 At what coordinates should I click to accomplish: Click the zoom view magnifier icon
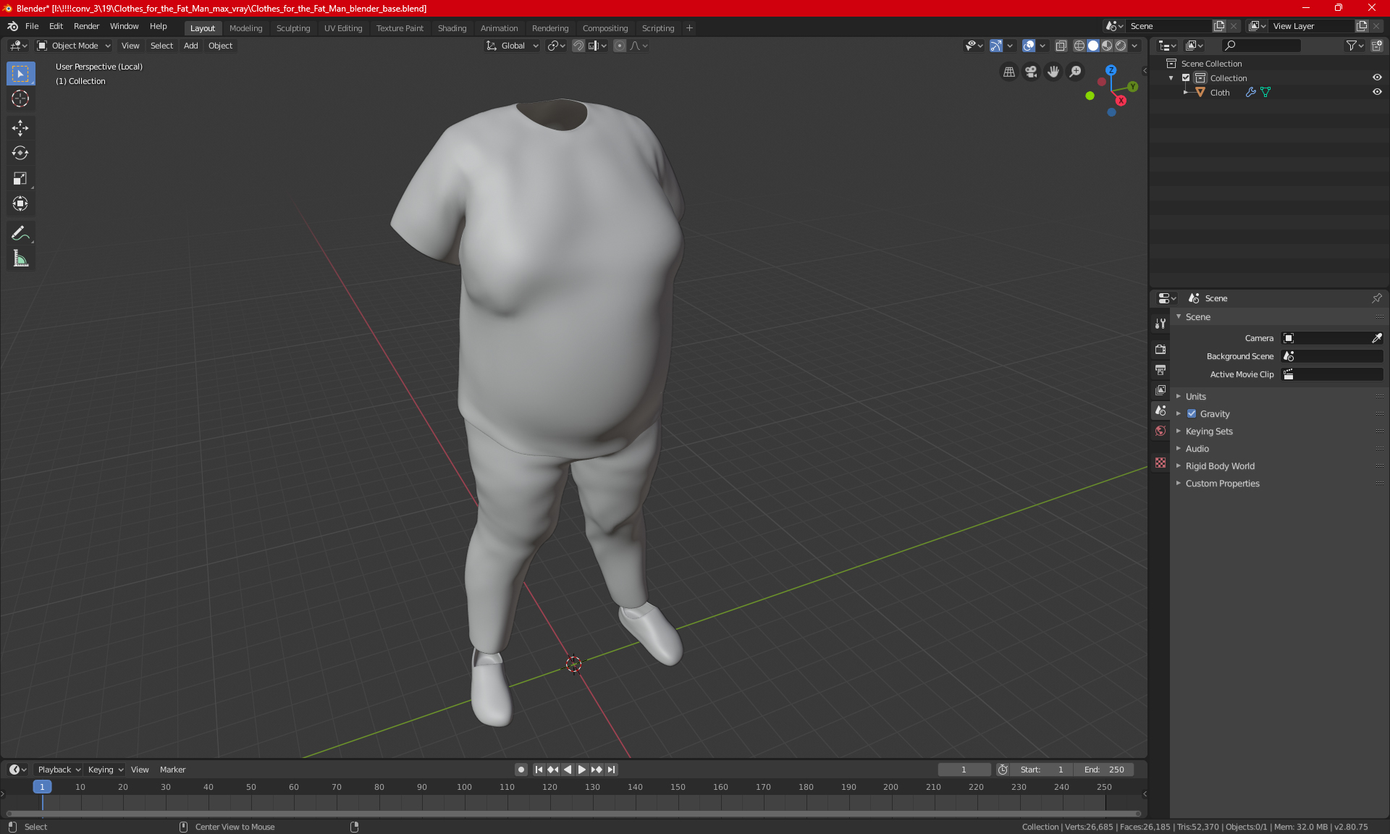click(1076, 72)
